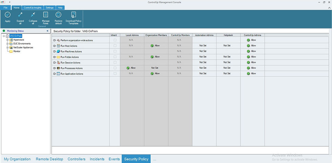Click the ControlUp Monitors column header
Viewport: 332px width, 163px height.
[180, 35]
